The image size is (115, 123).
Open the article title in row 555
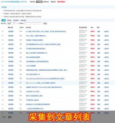click(x=33, y=91)
